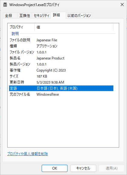Click the value 187 KB
Image resolution: width=127 pixels, height=175 pixels.
coord(42,76)
